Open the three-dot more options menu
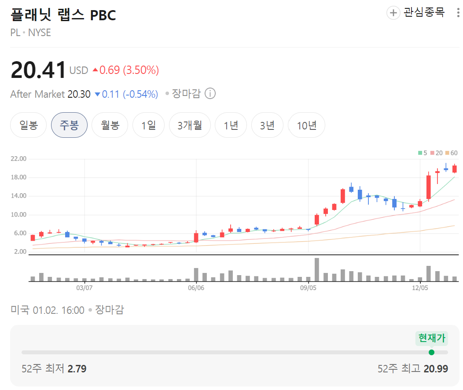The height and width of the screenshot is (390, 463). [x=458, y=13]
